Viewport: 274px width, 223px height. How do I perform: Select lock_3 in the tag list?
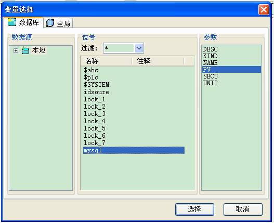click(95, 114)
